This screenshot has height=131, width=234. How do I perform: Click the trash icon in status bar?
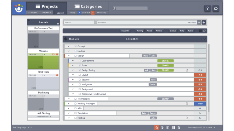(179, 127)
